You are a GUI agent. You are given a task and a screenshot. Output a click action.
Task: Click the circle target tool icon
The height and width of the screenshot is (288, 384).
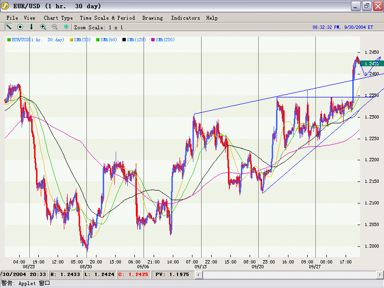pyautogui.click(x=20, y=27)
